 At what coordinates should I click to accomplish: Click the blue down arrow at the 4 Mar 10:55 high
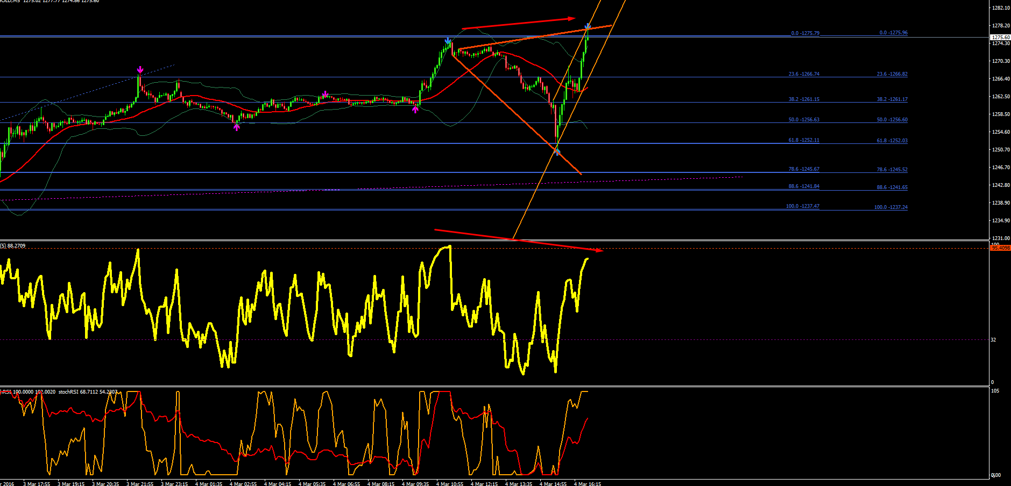[448, 41]
